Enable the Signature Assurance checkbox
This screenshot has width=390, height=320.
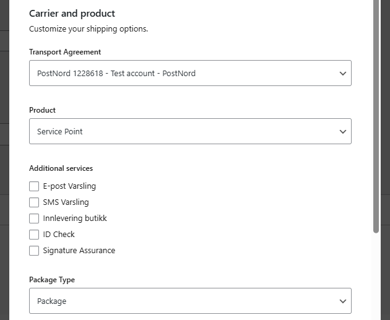(34, 250)
